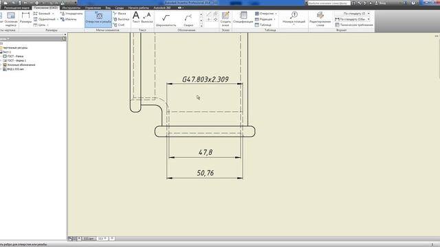
Task: Switch to the Среды tab
Action: point(119,8)
